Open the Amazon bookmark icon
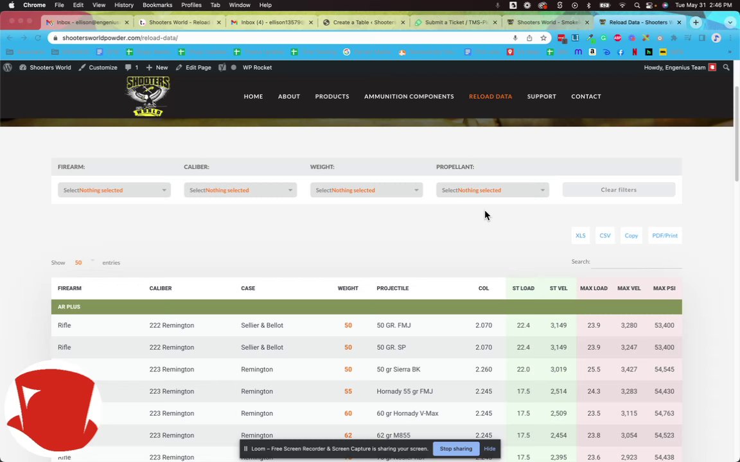Image resolution: width=740 pixels, height=462 pixels. point(592,52)
